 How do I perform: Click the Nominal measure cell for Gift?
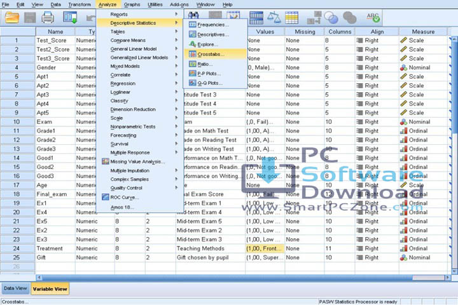pos(423,257)
